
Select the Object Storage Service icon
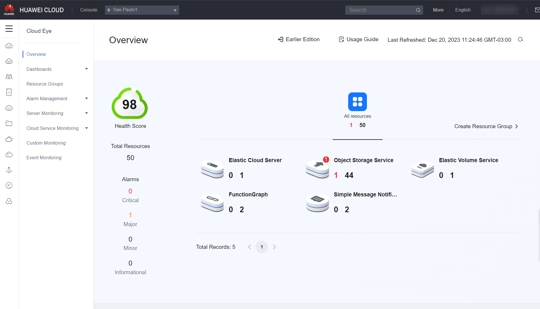point(317,169)
